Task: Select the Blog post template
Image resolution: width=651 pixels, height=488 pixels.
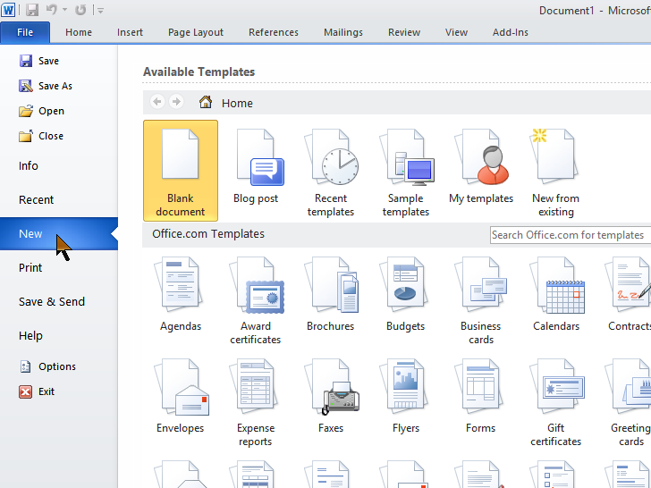Action: (x=256, y=166)
